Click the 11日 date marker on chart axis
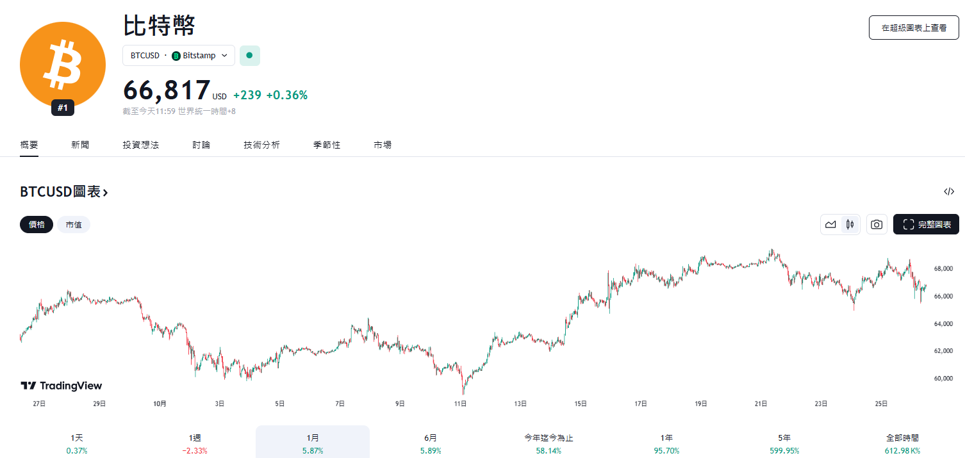This screenshot has width=965, height=458. coord(460,404)
